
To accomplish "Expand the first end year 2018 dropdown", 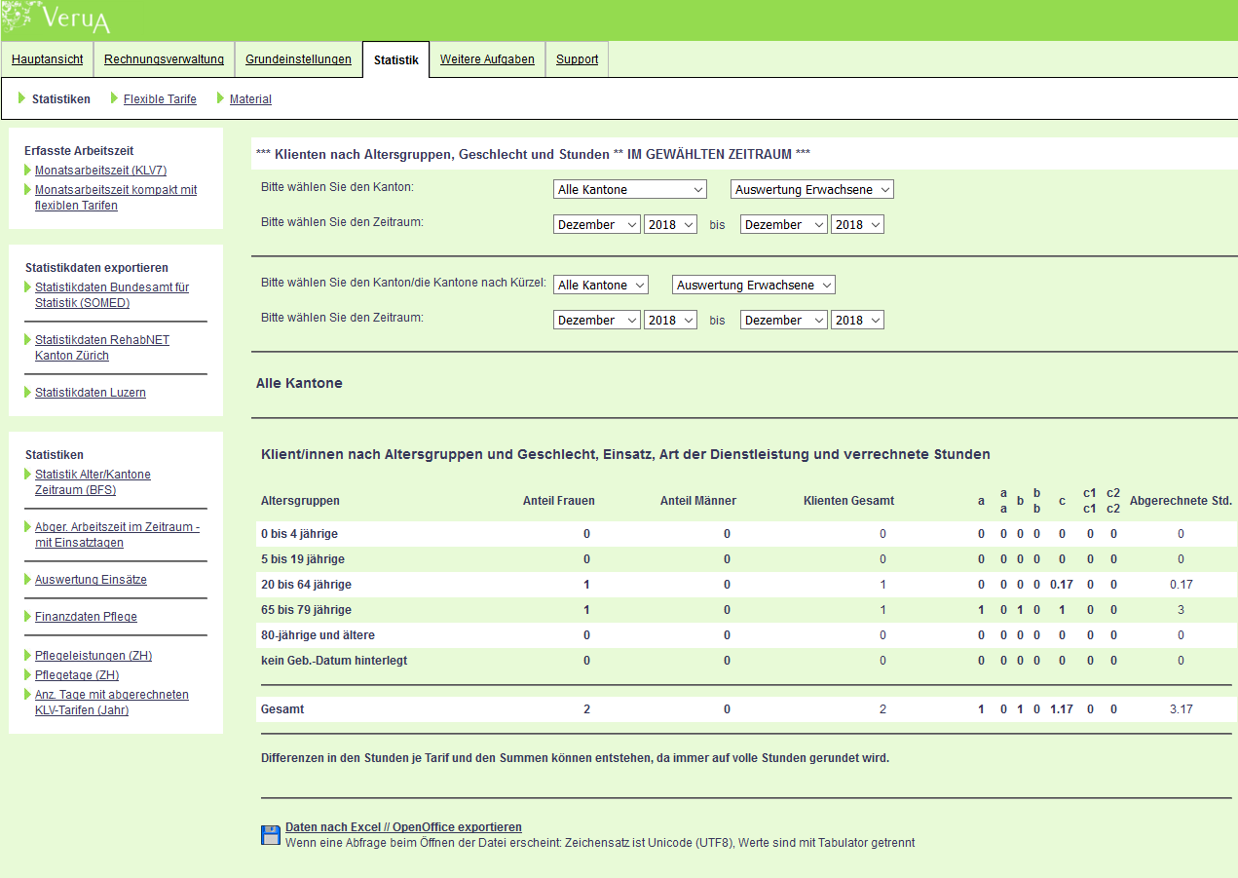I will 856,224.
